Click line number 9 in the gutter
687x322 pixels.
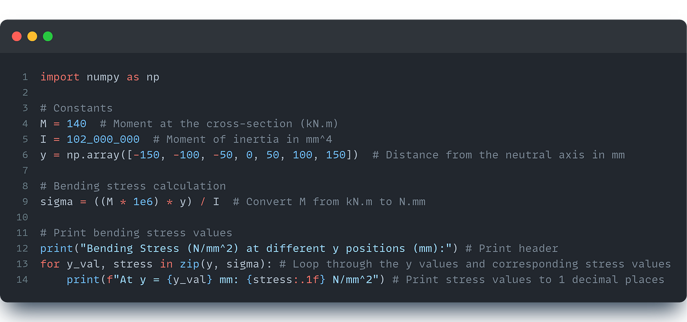(25, 201)
